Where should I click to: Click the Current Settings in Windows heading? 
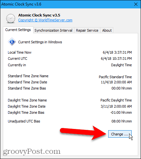[x=40, y=42]
